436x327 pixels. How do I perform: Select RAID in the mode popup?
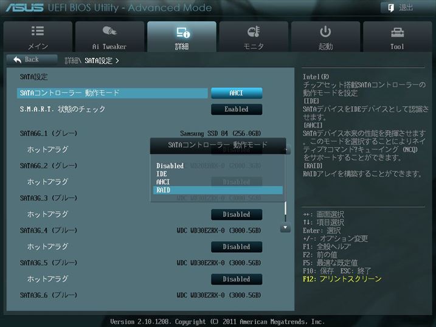tap(218, 190)
